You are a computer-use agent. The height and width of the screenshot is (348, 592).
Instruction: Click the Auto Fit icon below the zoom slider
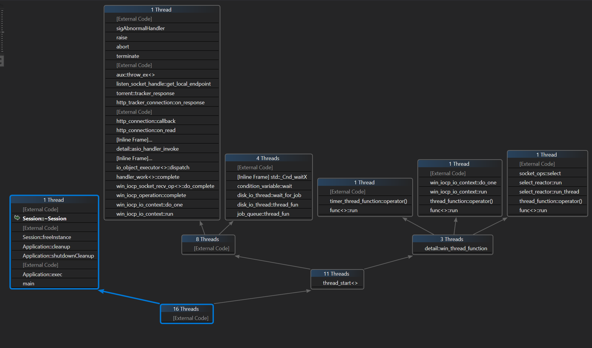coord(1,61)
